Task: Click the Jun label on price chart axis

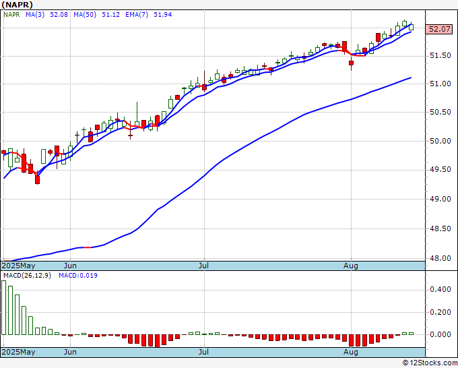Action: pos(70,266)
